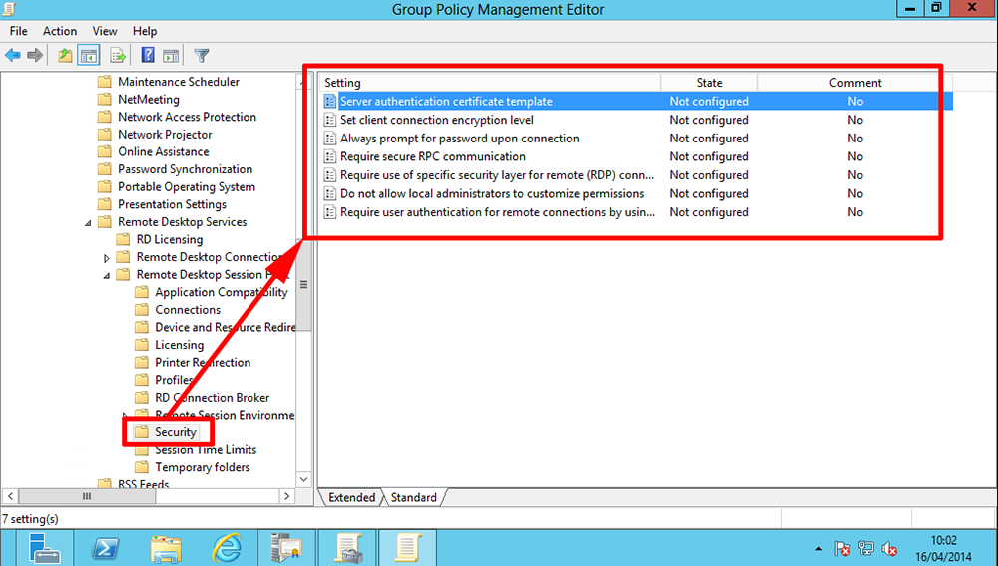Screen dimensions: 998x566
Task: Open Internet Explorer from the taskbar
Action: 227,547
